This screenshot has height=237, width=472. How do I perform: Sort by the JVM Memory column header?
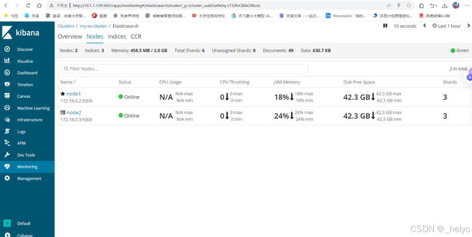tap(287, 82)
